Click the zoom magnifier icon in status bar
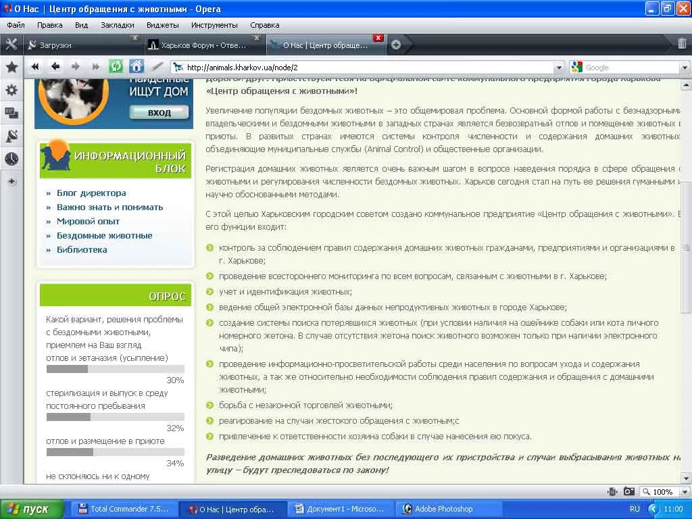 point(647,491)
